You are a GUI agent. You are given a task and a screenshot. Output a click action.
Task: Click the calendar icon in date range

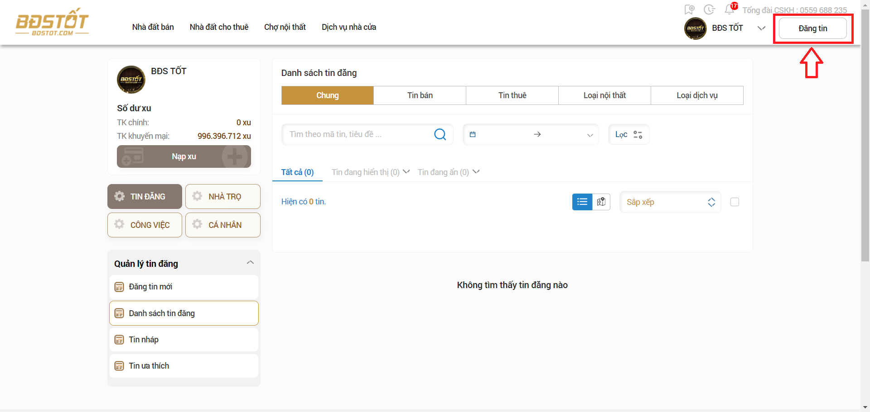point(473,134)
